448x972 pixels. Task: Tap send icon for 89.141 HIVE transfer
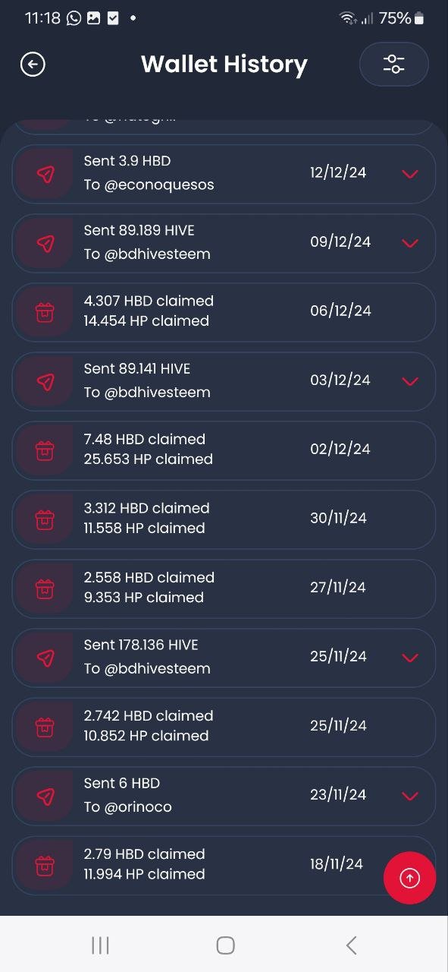(45, 381)
